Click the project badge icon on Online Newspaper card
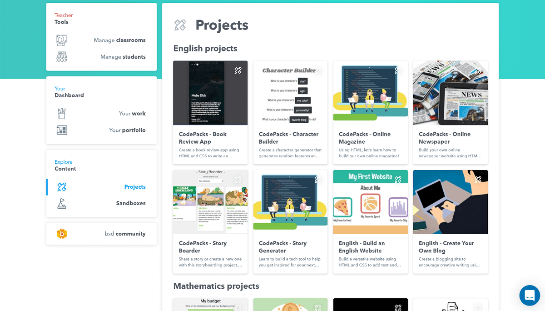The height and width of the screenshot is (311, 545). [478, 70]
